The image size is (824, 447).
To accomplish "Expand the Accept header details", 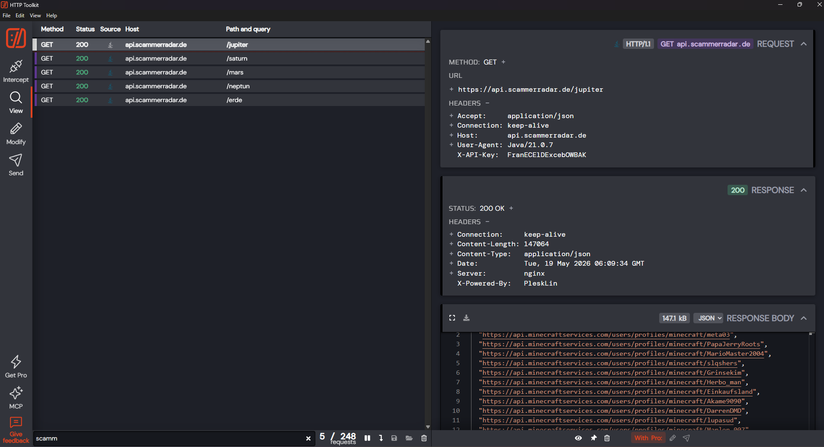I will point(451,116).
